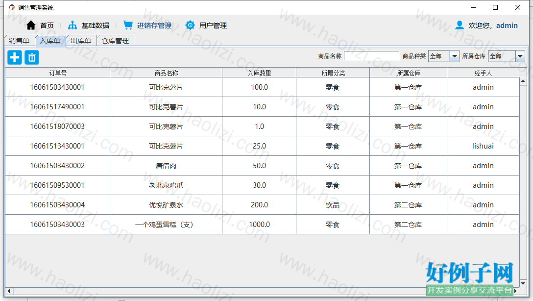Select order 16061509530001
Screen dimensions: 533x301
click(x=57, y=185)
